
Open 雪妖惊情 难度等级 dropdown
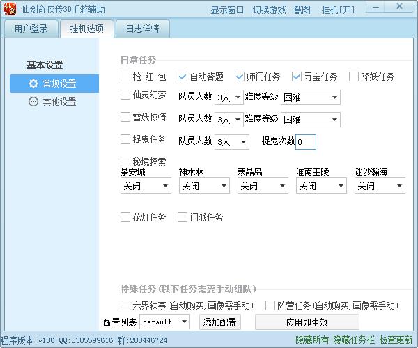click(311, 119)
